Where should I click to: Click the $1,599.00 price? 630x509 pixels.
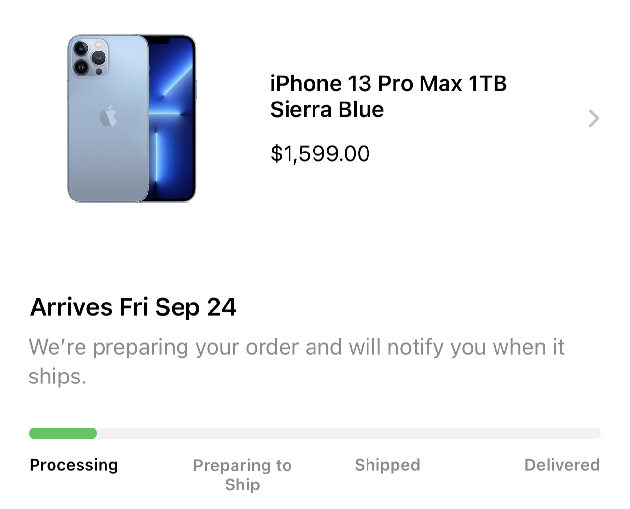320,153
